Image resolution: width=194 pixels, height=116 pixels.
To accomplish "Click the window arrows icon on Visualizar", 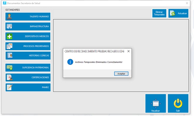I will 156,104.
